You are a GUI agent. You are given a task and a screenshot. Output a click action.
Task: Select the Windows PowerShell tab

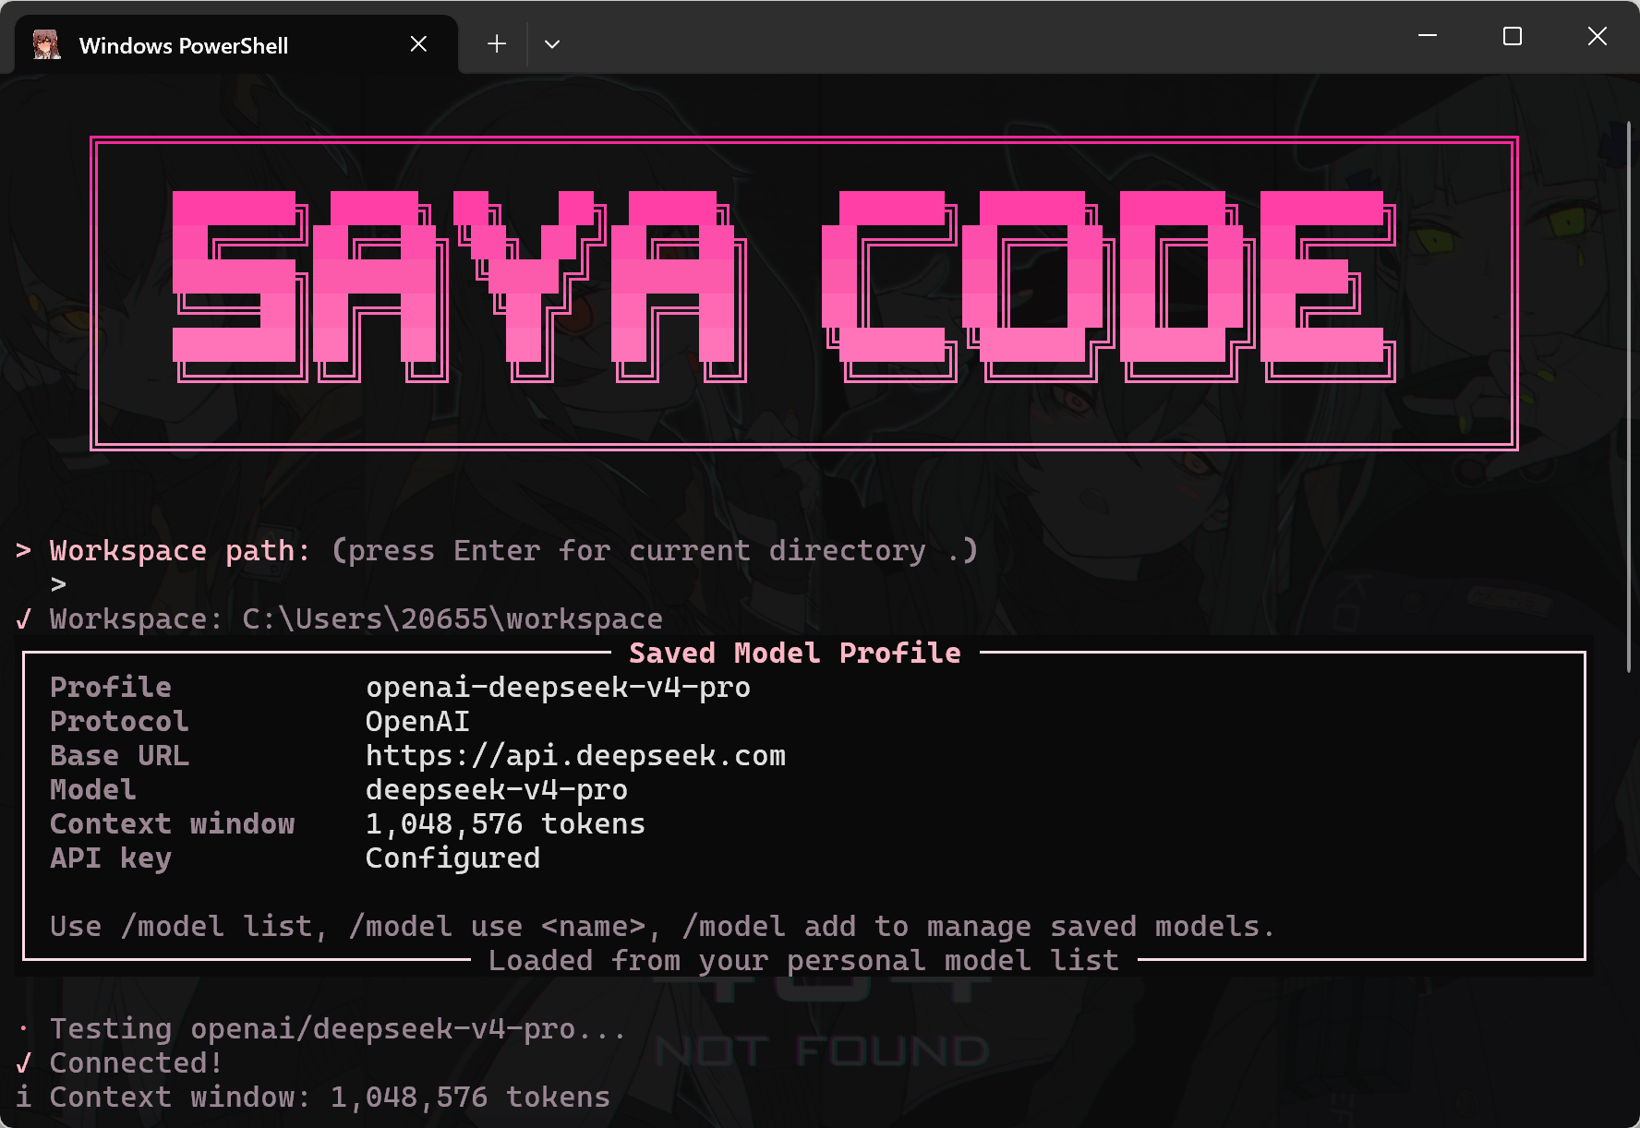(236, 44)
